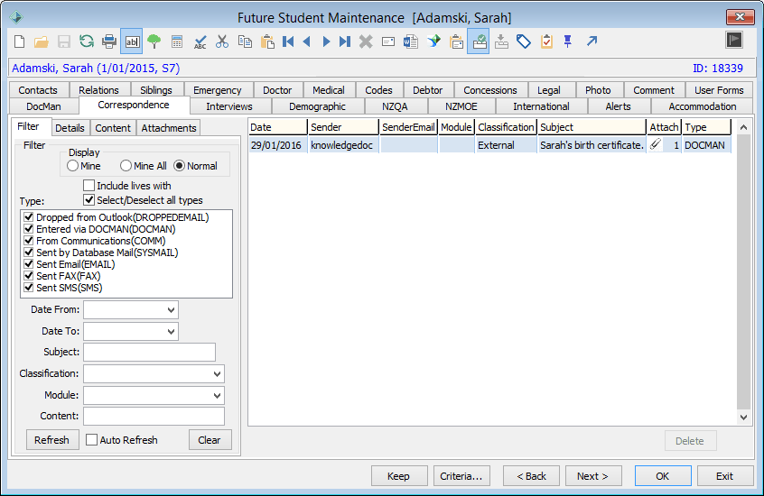Click the blue tag icon
This screenshot has width=764, height=496.
524,41
